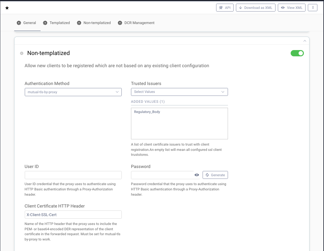
Task: Click inside the User ID field
Action: click(73, 175)
